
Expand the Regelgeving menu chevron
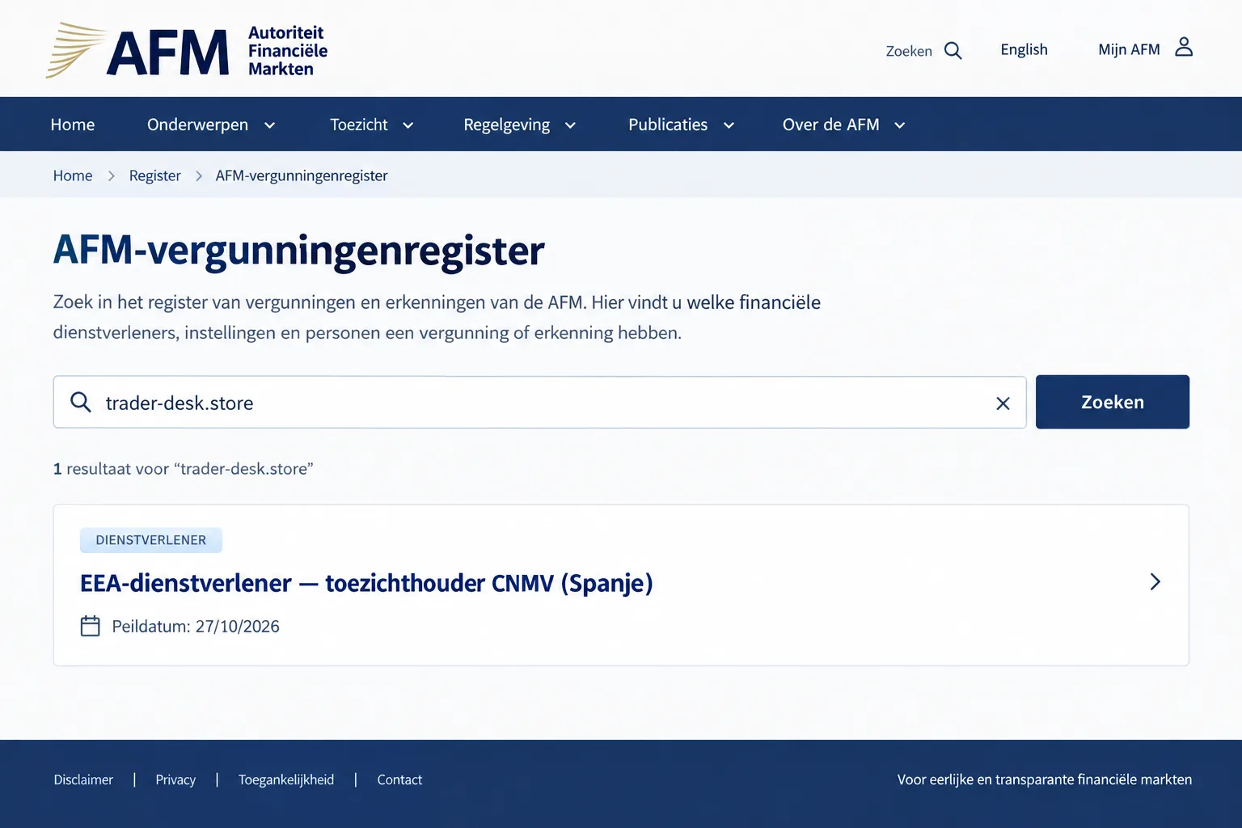[570, 125]
